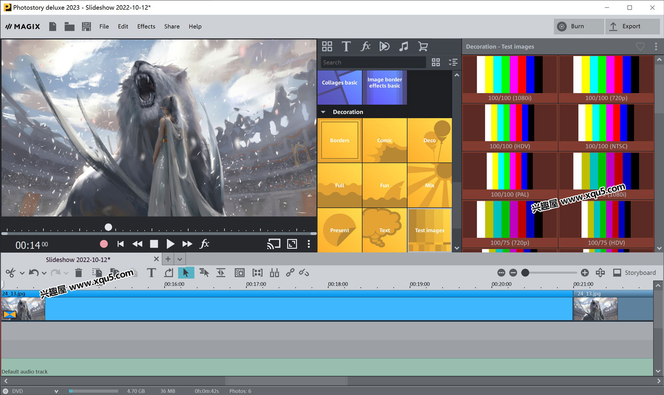
Task: Start recording with the red record button
Action: (104, 244)
